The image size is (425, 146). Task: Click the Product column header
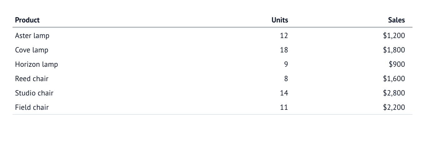click(27, 20)
